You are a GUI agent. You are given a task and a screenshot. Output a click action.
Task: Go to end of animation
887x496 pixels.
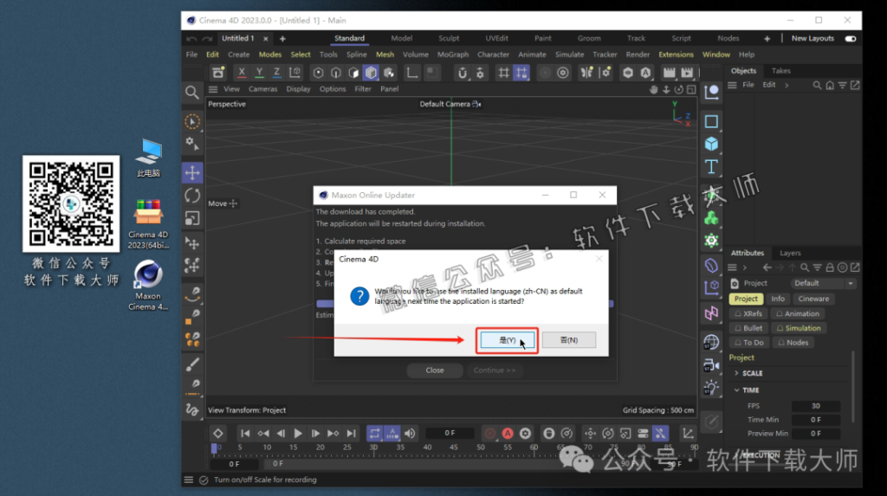click(352, 433)
